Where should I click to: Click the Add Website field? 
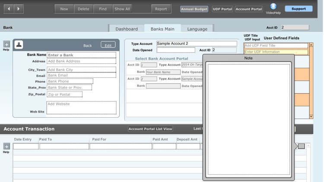[x=81, y=107]
